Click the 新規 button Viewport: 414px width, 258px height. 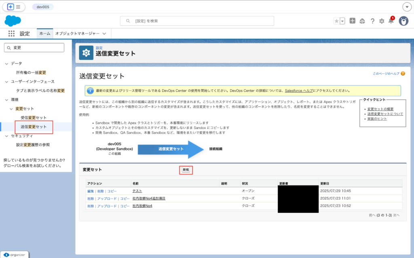coord(186,170)
